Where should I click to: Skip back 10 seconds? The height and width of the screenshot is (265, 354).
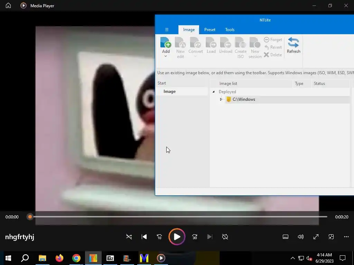click(159, 237)
